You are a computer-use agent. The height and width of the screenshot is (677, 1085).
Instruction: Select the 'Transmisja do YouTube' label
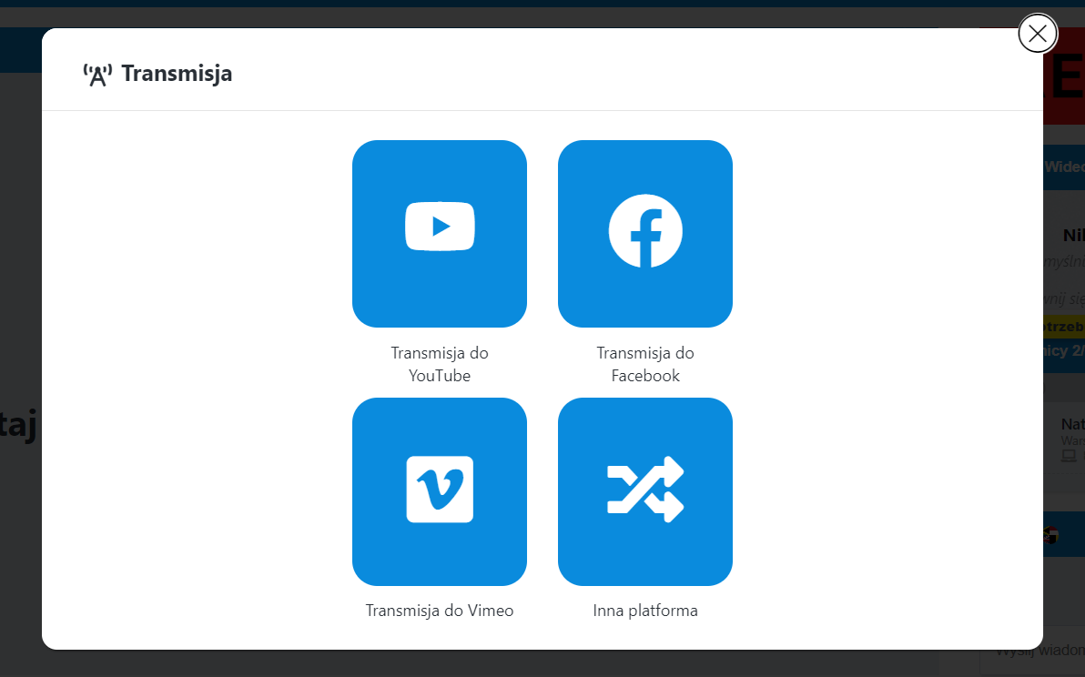tap(440, 364)
